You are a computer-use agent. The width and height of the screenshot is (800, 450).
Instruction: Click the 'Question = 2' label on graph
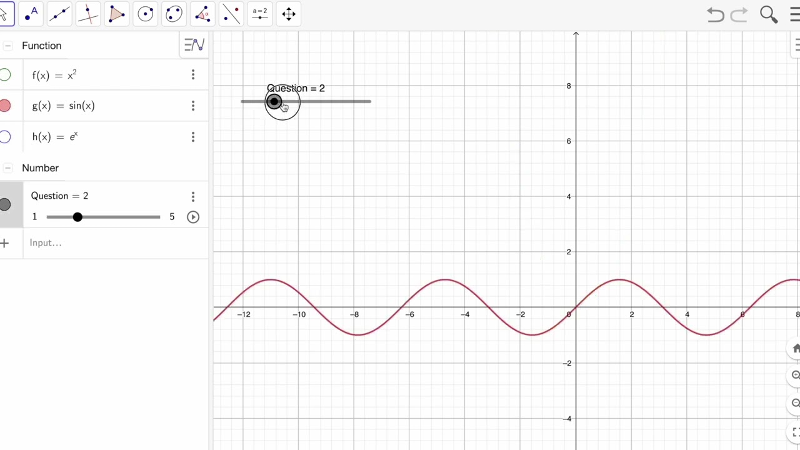pos(296,88)
